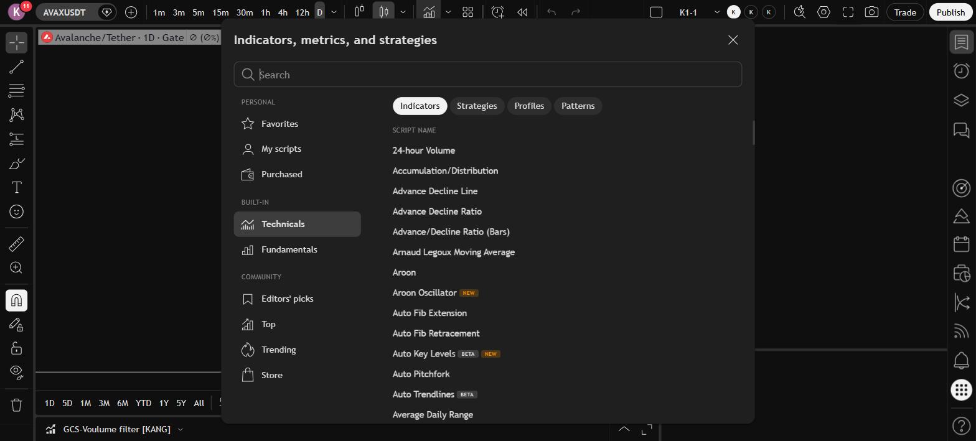Viewport: 976px width, 441px height.
Task: Open the K1-1 layout dropdown arrow
Action: (x=716, y=12)
